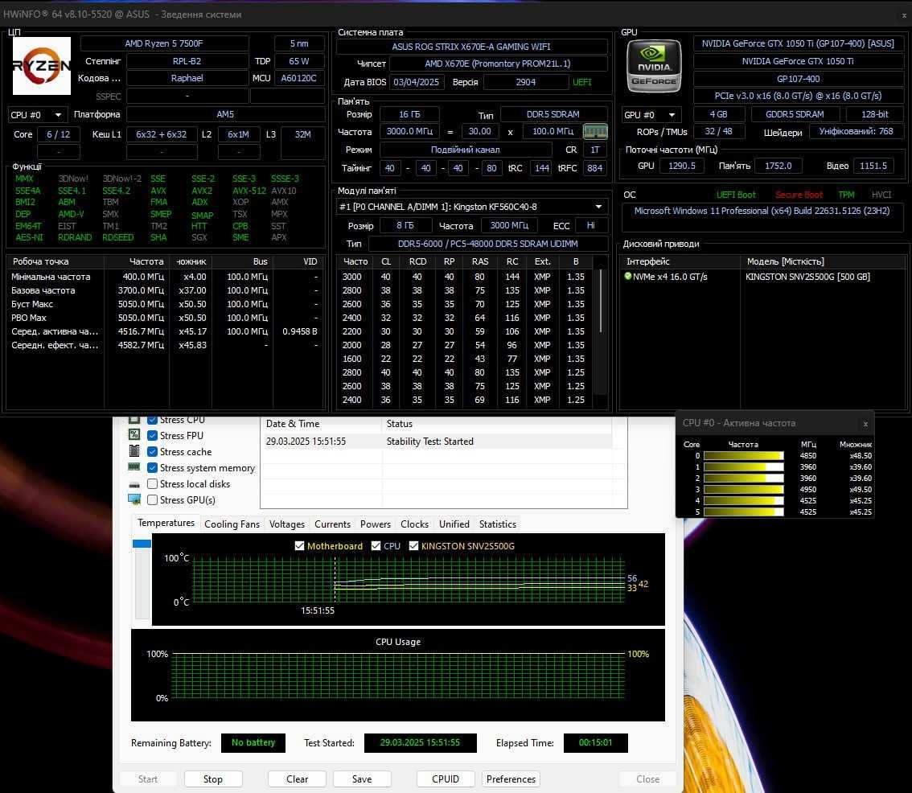The height and width of the screenshot is (793, 912).
Task: Open the GPU #0 selector dropdown
Action: point(651,115)
